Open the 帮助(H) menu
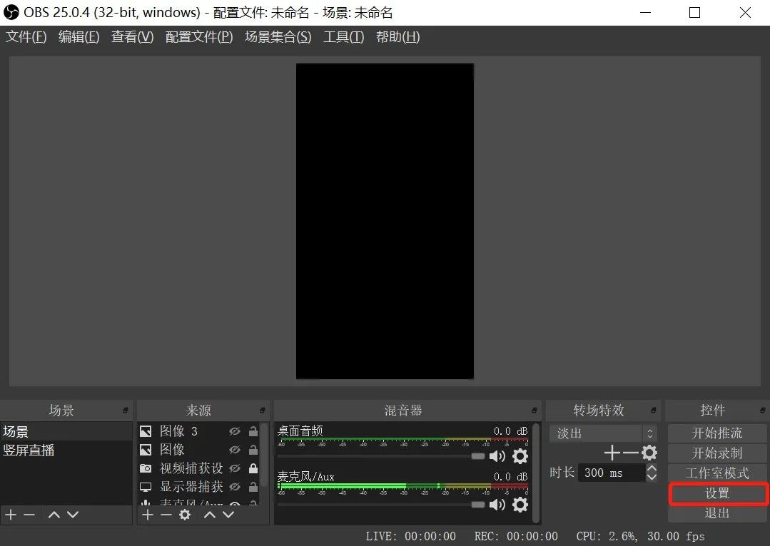This screenshot has width=770, height=546. 397,37
